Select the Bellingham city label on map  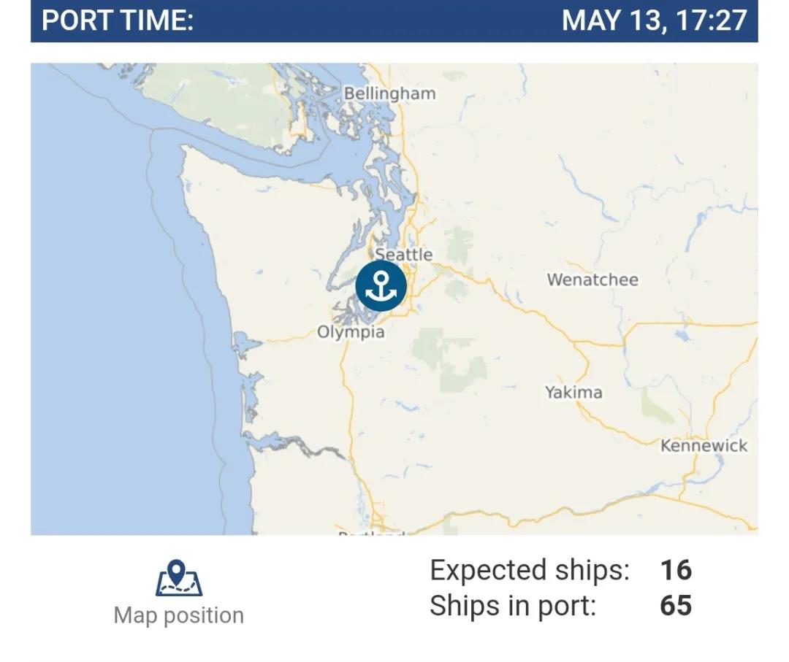(x=390, y=93)
